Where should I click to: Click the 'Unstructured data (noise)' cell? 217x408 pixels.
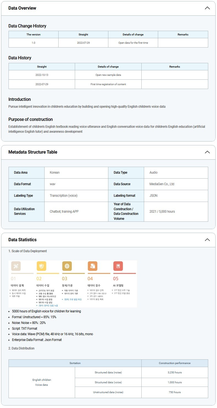(108, 392)
